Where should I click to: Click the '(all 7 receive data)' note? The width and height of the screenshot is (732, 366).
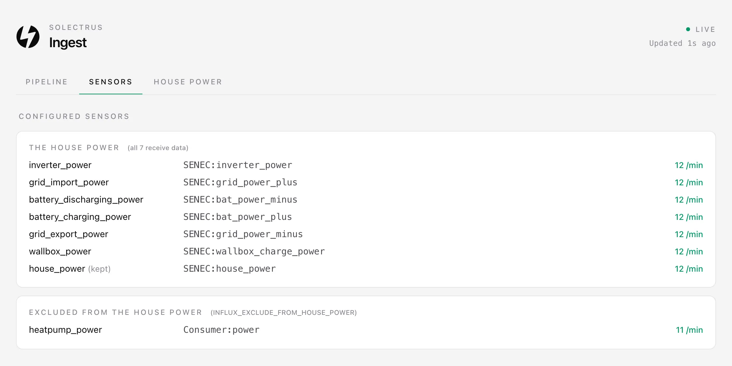[158, 148]
